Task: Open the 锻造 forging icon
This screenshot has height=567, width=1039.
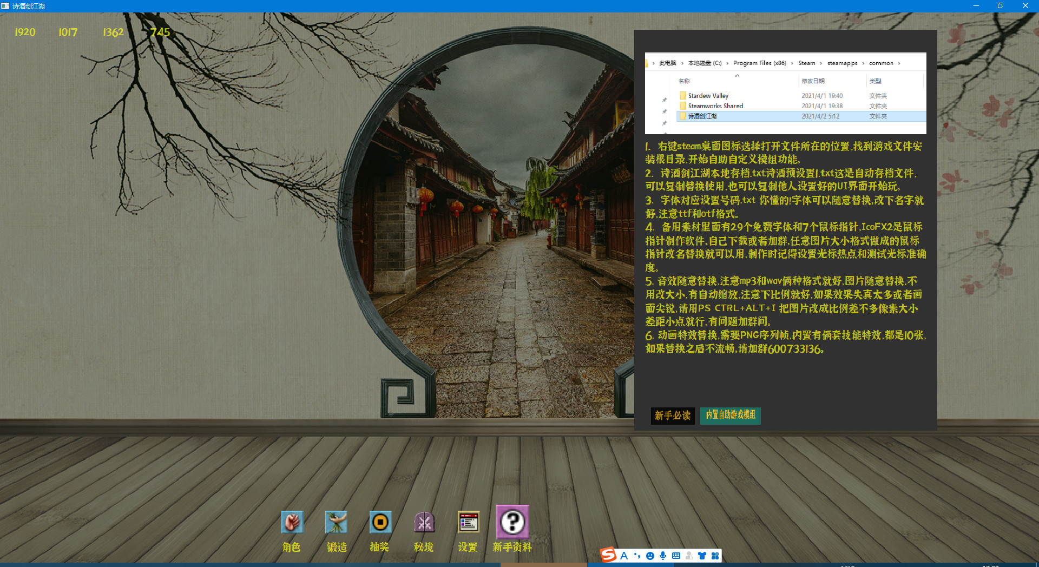Action: point(336,523)
